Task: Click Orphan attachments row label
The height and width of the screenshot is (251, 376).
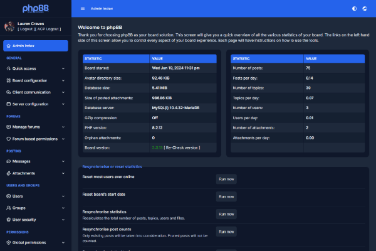Action: pos(103,138)
